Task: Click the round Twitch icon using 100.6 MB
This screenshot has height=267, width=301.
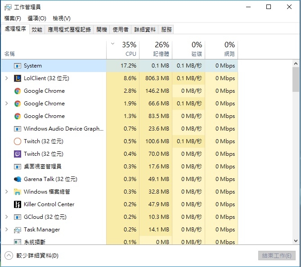Action: click(18, 141)
